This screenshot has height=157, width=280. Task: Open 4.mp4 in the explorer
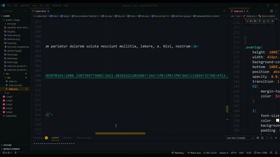pyautogui.click(x=9, y=108)
